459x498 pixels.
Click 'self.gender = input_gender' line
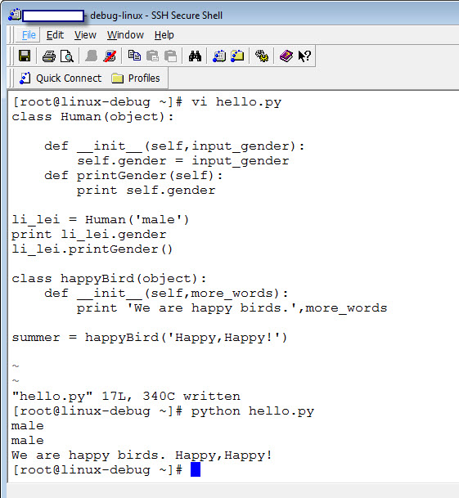pyautogui.click(x=183, y=161)
